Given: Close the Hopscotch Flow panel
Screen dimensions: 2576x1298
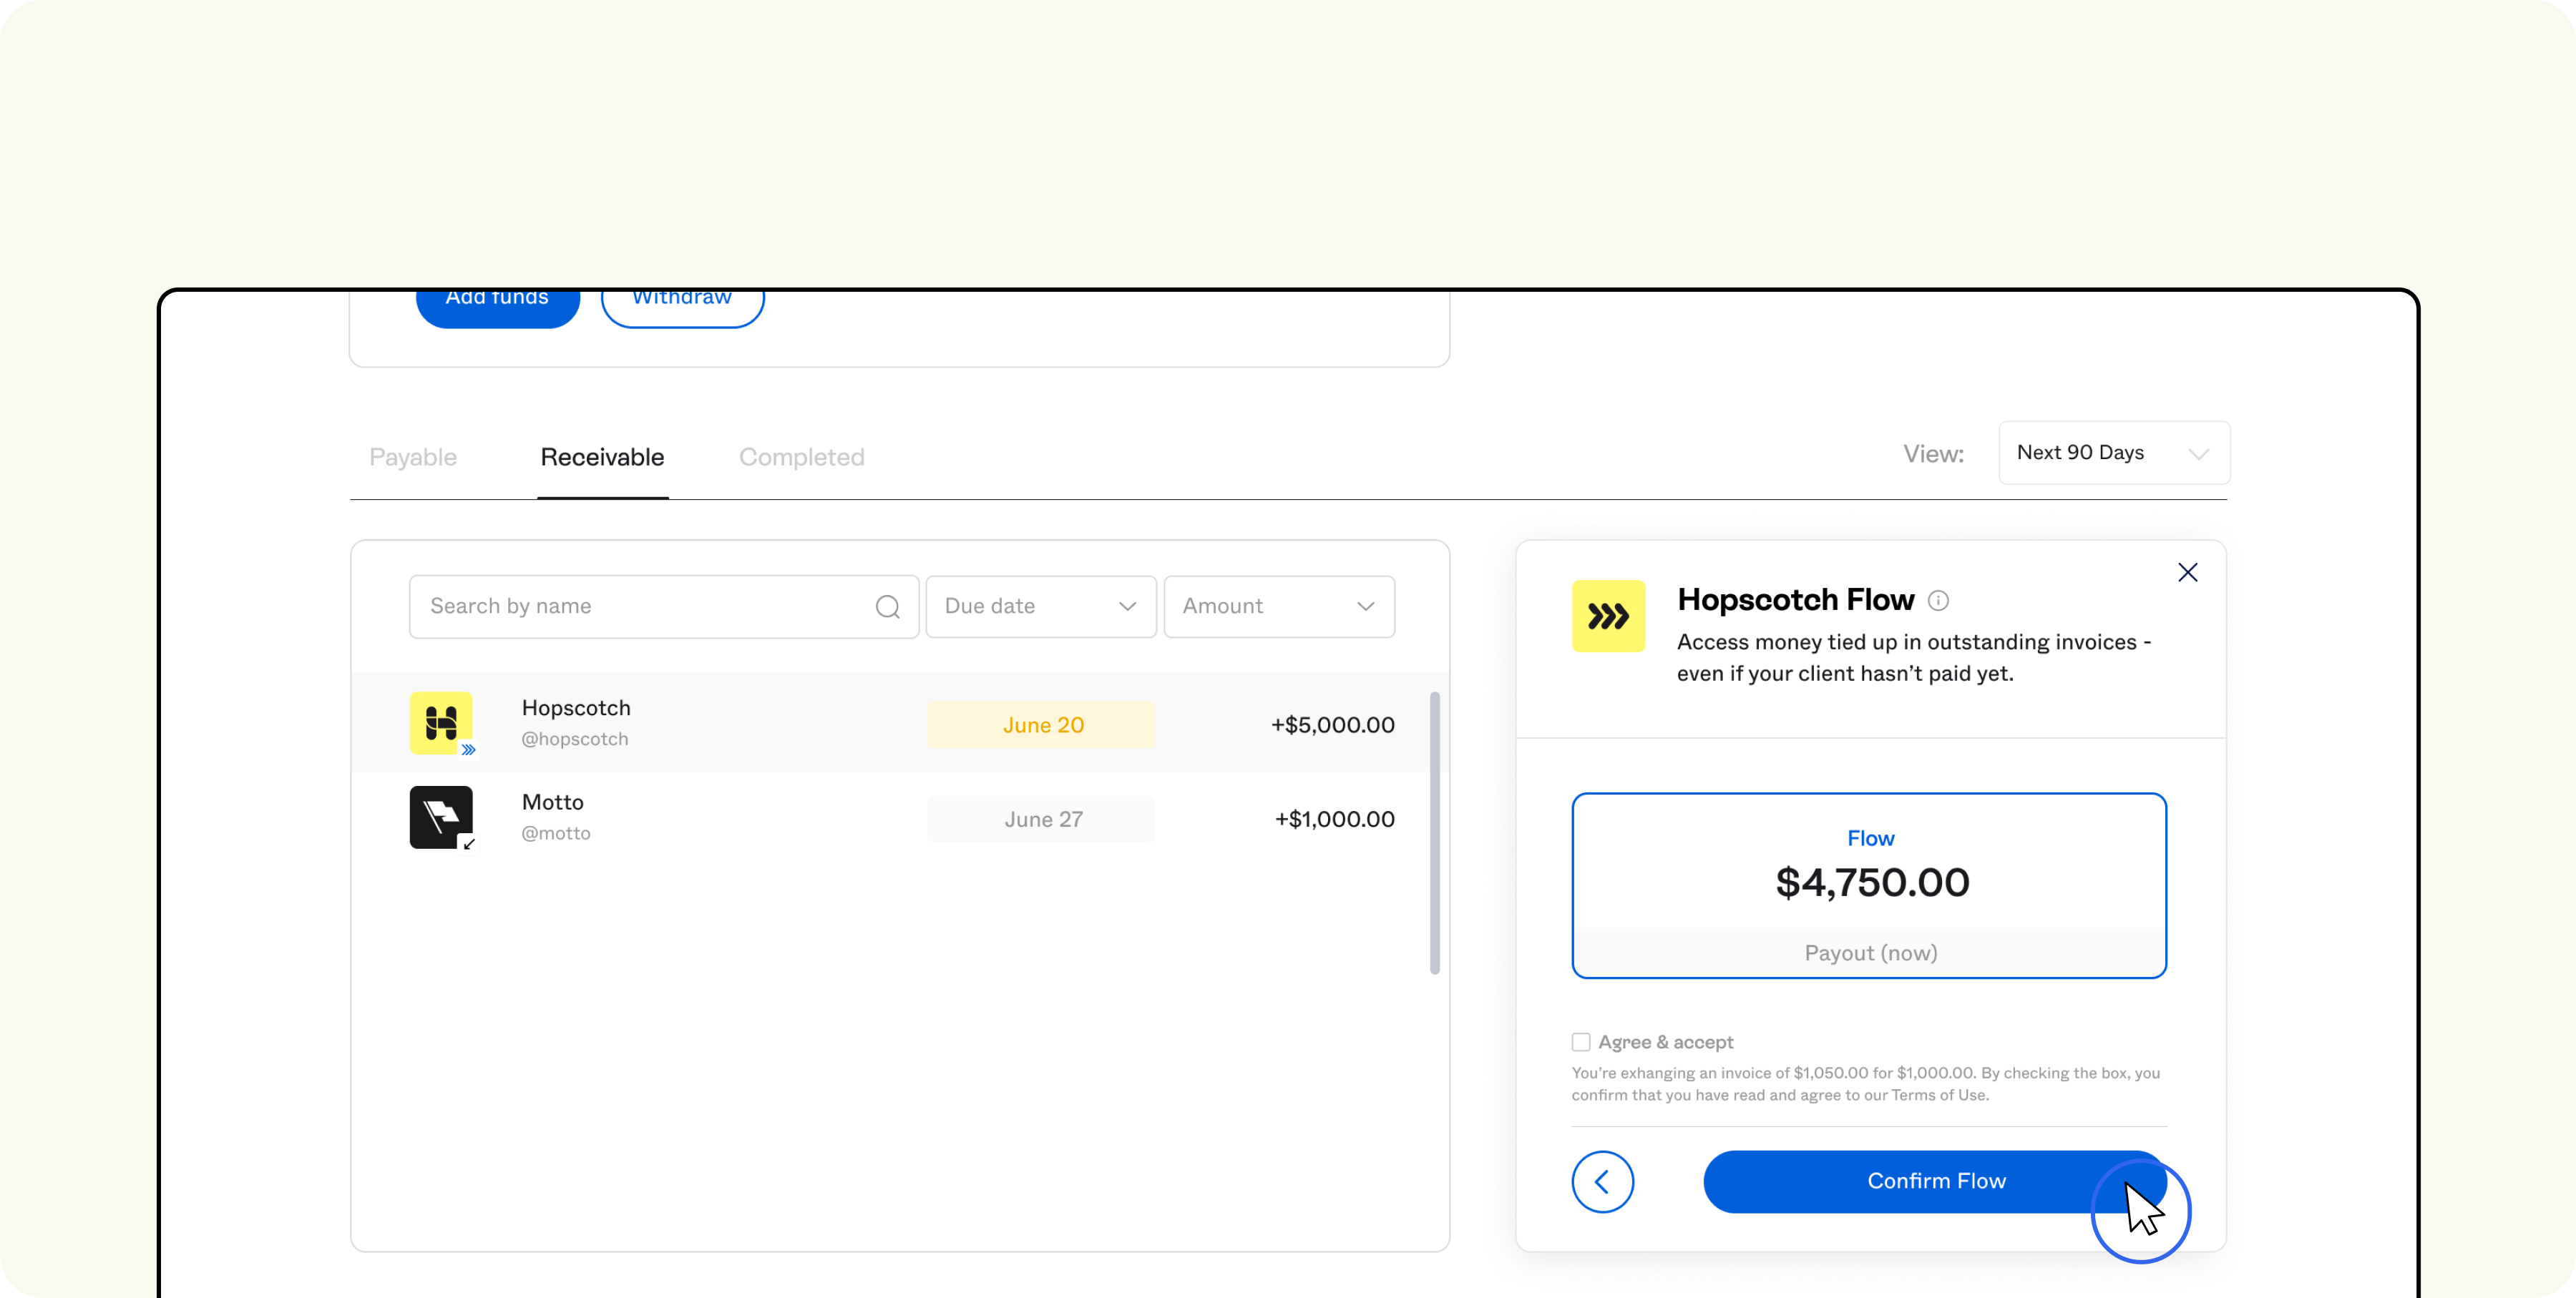Looking at the screenshot, I should [x=2187, y=573].
